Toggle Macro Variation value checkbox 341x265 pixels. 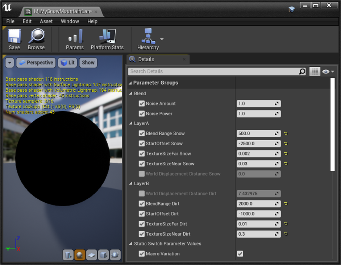(x=240, y=254)
